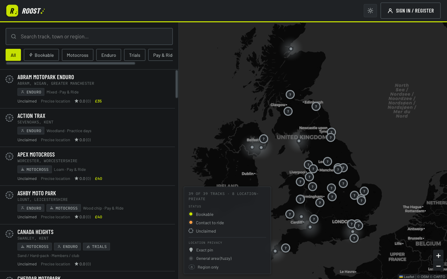Click fuzzy location marker in northern Scotland
This screenshot has height=279, width=447.
[x=291, y=49]
